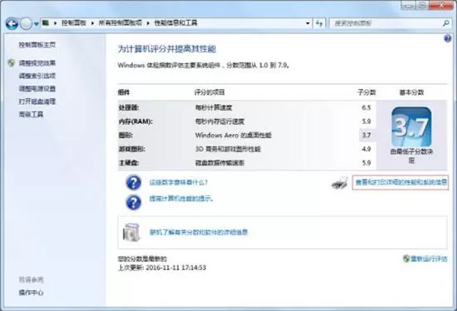Click the 基本分数 column header
The height and width of the screenshot is (311, 457).
click(411, 92)
